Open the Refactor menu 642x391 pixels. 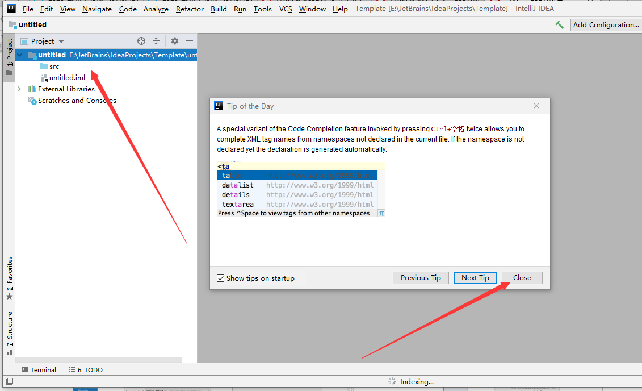(x=190, y=9)
